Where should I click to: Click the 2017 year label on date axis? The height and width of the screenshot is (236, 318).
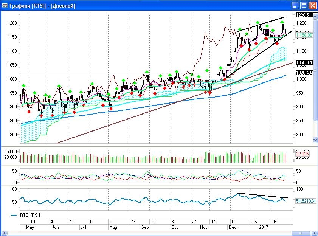click(x=264, y=227)
